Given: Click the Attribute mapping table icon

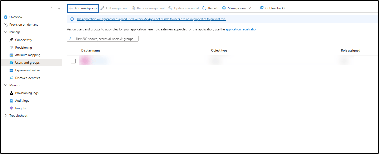Looking at the screenshot, I should click(x=11, y=55).
